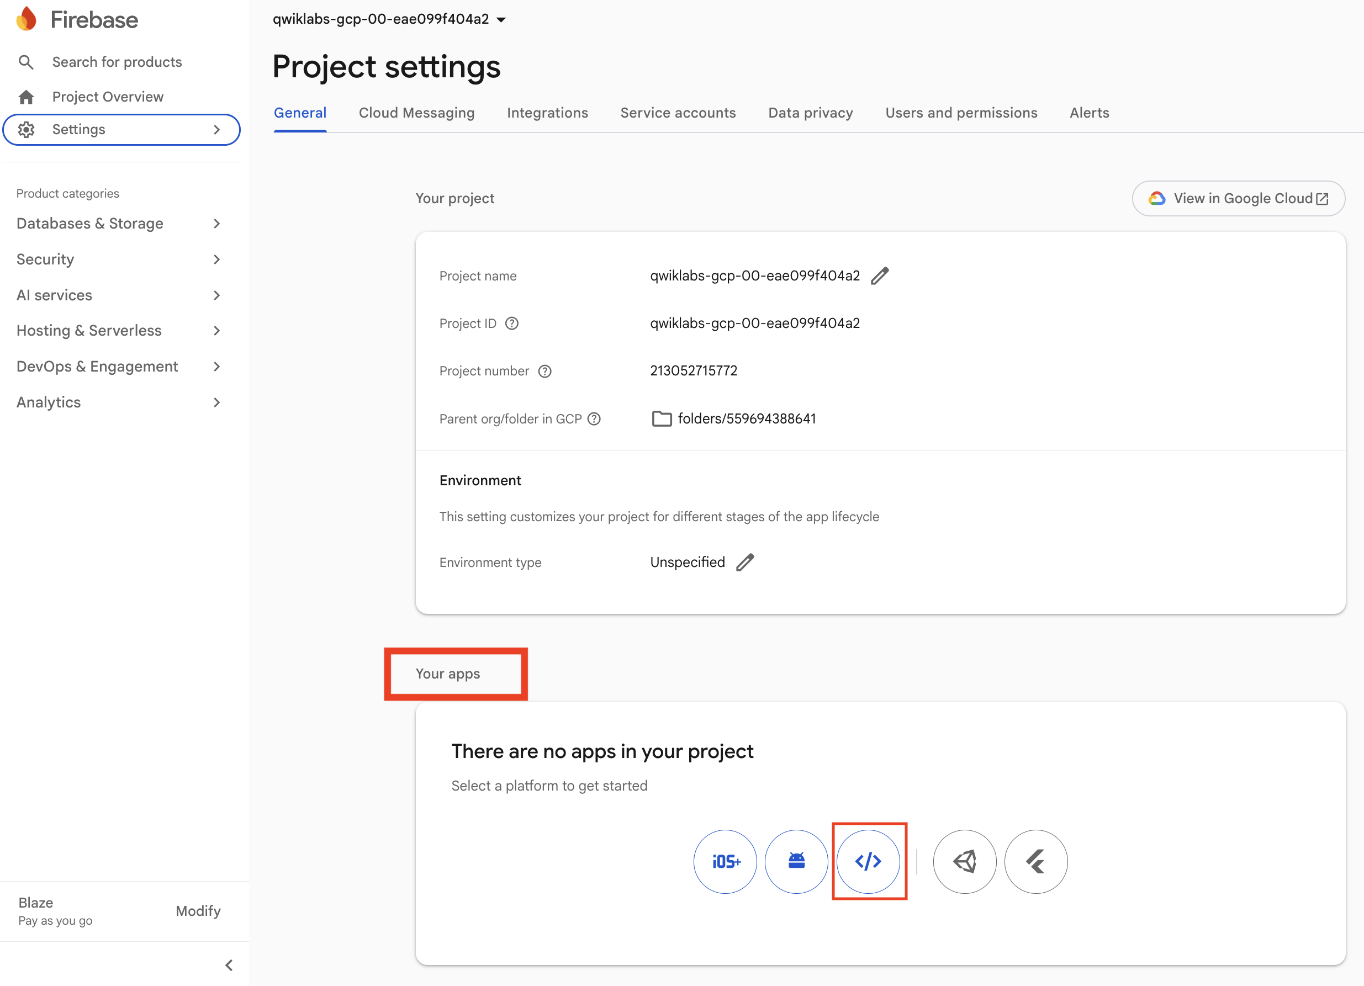Screen dimensions: 1364x986
Task: Click the Search for products field
Action: [x=117, y=62]
